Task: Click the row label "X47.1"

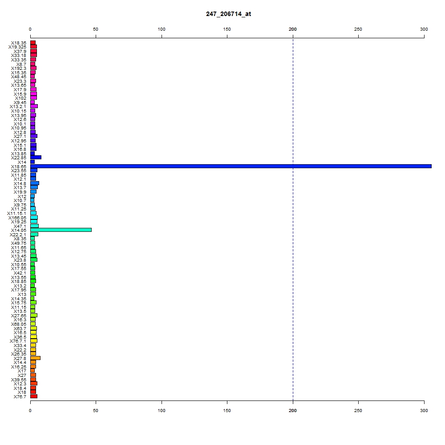Action: [20, 227]
